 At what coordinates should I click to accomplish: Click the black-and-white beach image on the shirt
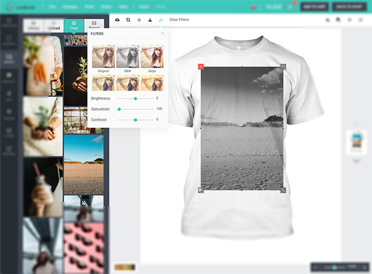242,128
